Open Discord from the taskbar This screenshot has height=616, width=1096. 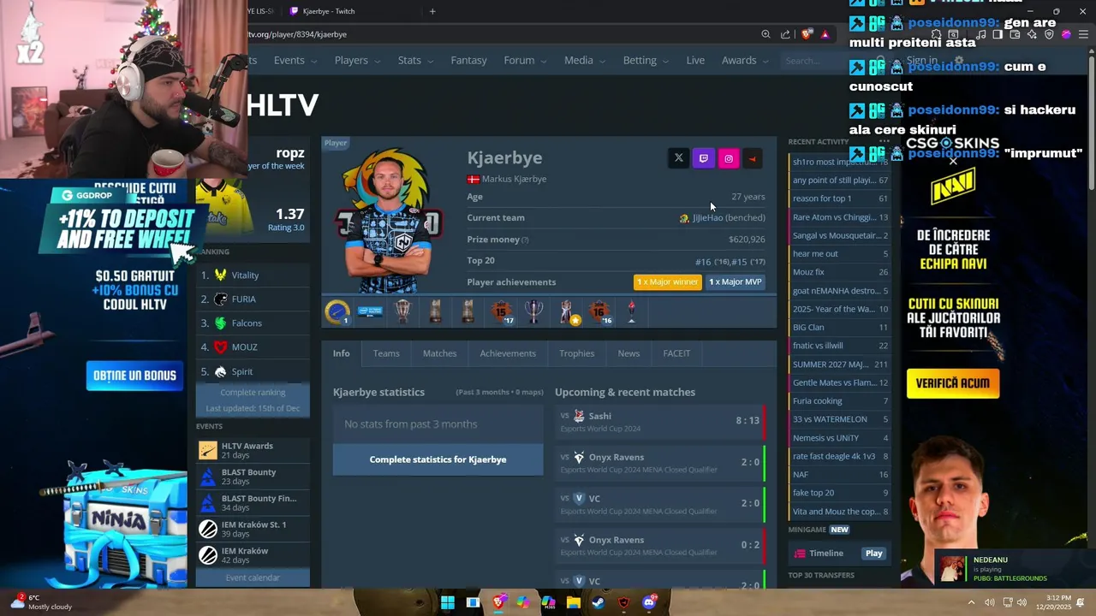tap(649, 602)
